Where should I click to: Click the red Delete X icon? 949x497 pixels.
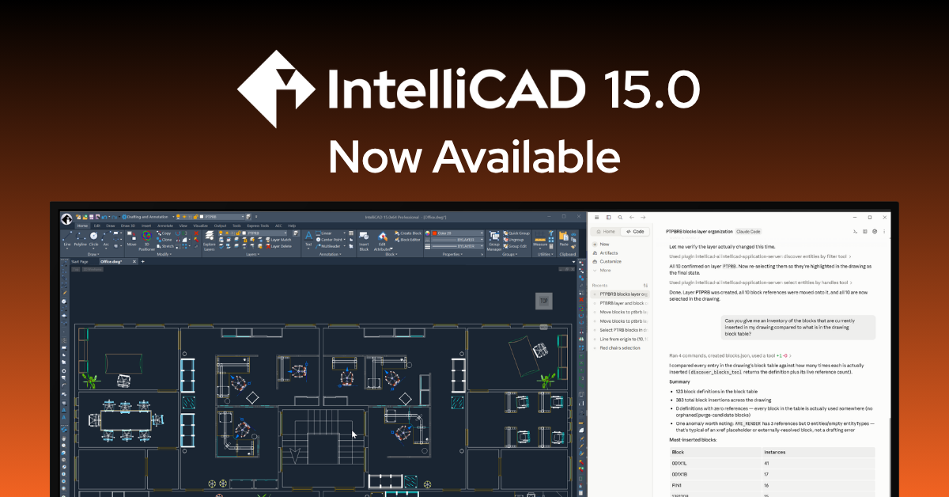point(196,233)
